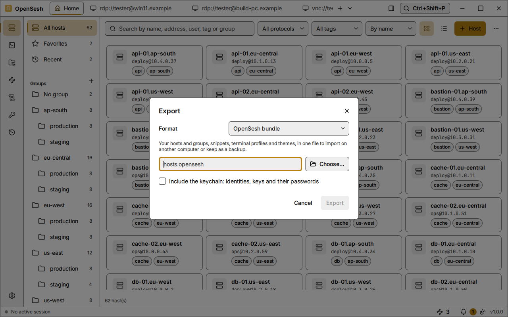Click the Choose... file button

point(327,164)
